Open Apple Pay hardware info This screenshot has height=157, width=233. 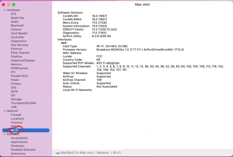pyautogui.click(x=17, y=18)
